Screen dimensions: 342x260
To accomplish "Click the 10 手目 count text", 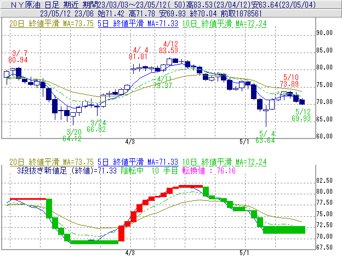I will point(164,170).
